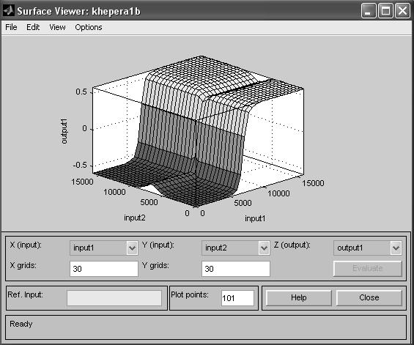Click the 'input2' axis label

coord(135,218)
